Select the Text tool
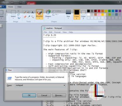 tap(32, 12)
